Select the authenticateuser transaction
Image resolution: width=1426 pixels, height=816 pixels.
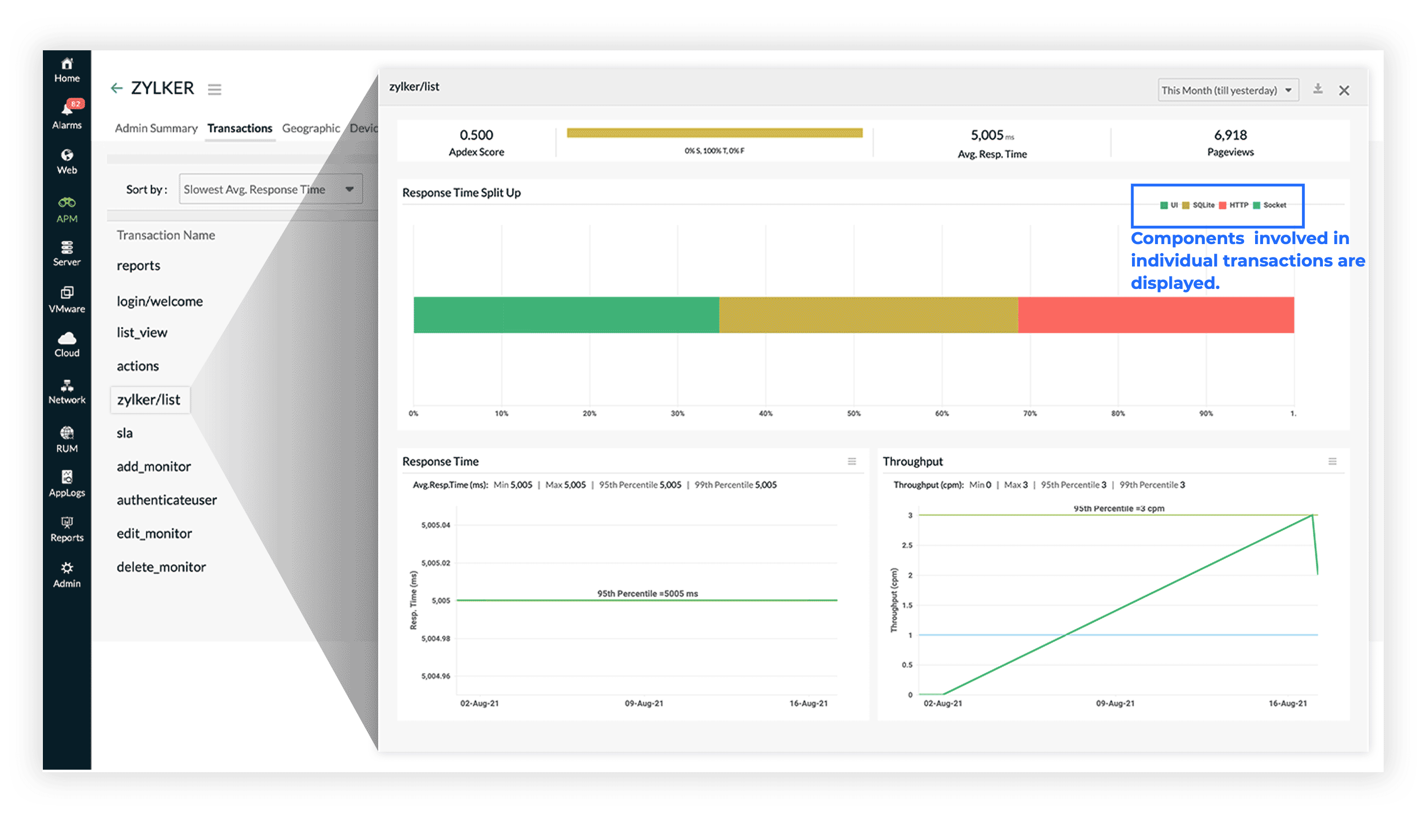[x=166, y=500]
